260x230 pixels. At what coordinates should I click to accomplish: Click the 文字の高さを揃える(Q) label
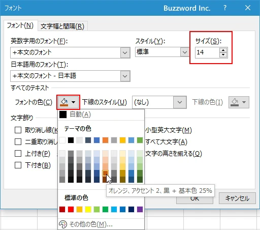click(174, 154)
